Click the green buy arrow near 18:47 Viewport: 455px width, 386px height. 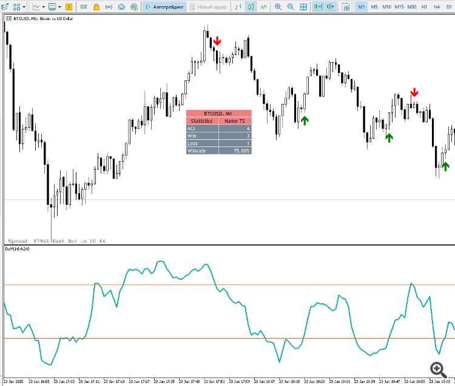(x=389, y=138)
